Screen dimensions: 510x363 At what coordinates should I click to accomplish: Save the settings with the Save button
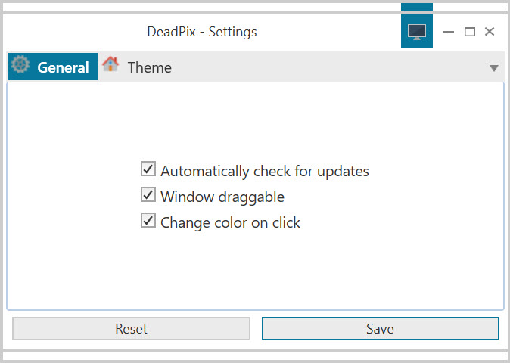(x=380, y=328)
